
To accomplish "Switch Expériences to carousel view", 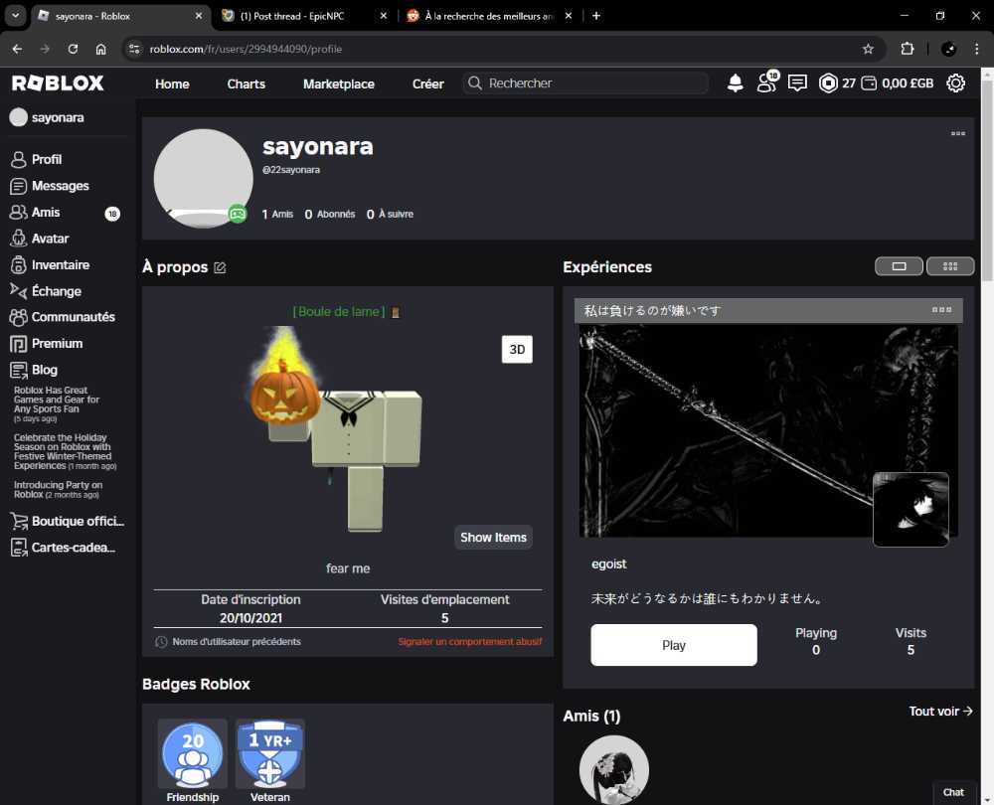I will [x=899, y=265].
